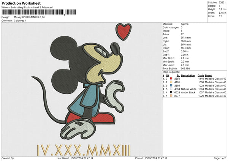Click the Production Worksheet title
Viewport: 228px width, 161px height.
pyautogui.click(x=21, y=3)
